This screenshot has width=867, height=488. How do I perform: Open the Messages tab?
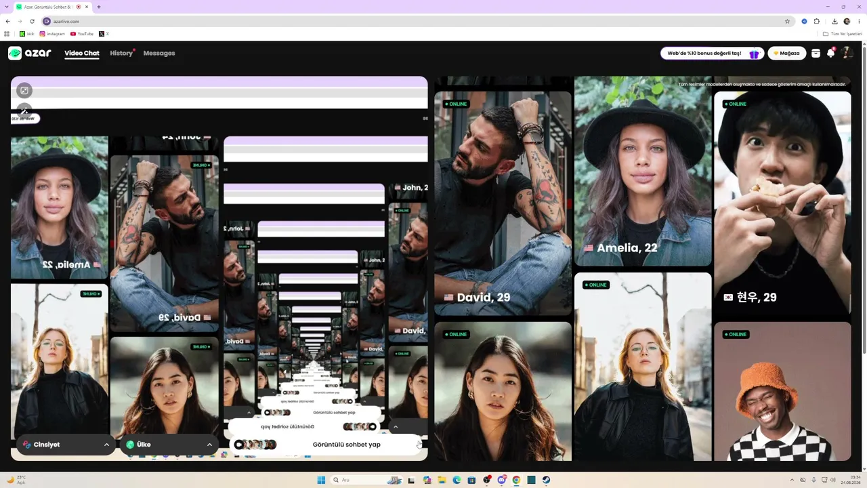(x=159, y=53)
